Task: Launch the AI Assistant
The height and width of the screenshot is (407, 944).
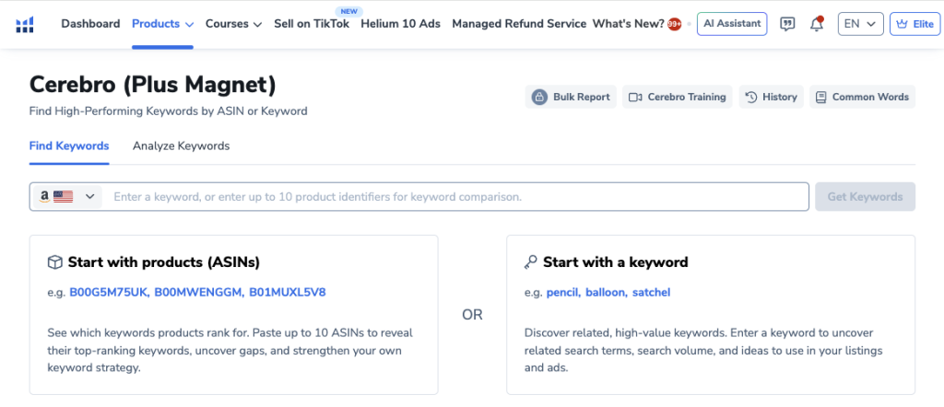Action: tap(732, 24)
